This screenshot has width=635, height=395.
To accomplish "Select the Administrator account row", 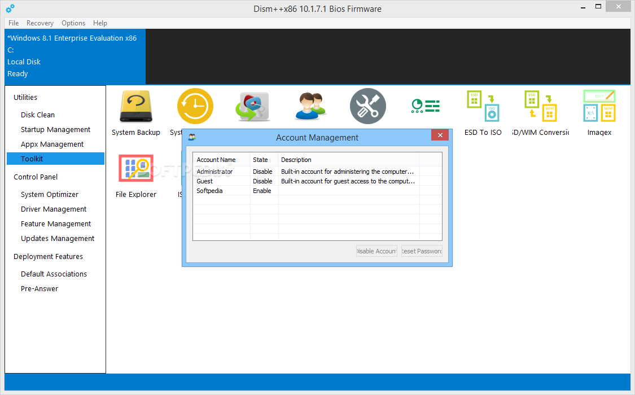I will (x=317, y=172).
